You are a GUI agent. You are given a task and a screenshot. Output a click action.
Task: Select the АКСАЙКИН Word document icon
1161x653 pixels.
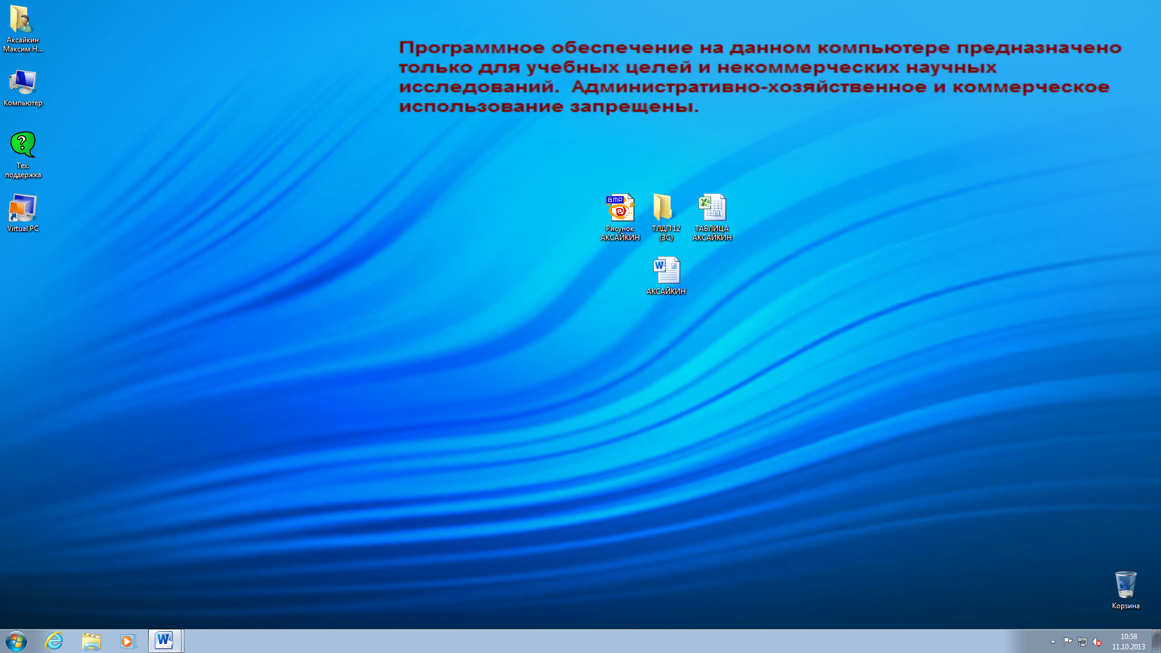[666, 276]
